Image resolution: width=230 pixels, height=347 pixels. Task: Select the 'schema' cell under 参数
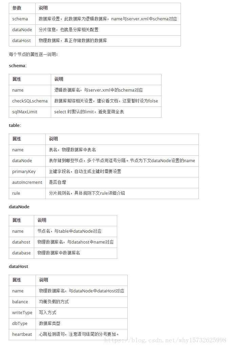point(22,19)
